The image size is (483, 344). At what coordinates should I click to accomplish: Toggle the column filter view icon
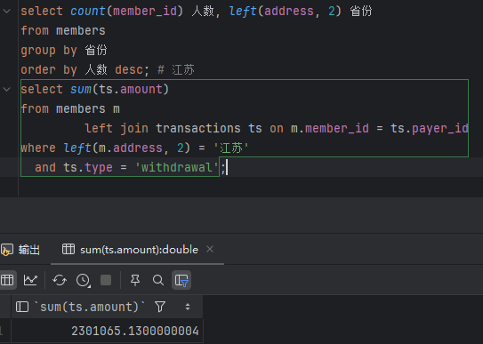tap(181, 280)
